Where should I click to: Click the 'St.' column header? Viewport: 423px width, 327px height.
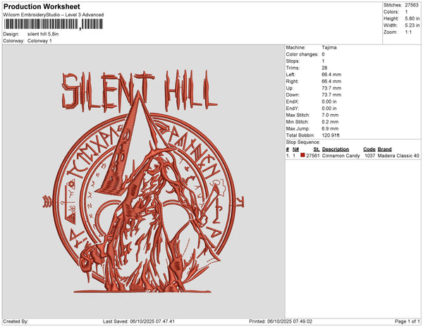tap(317, 149)
